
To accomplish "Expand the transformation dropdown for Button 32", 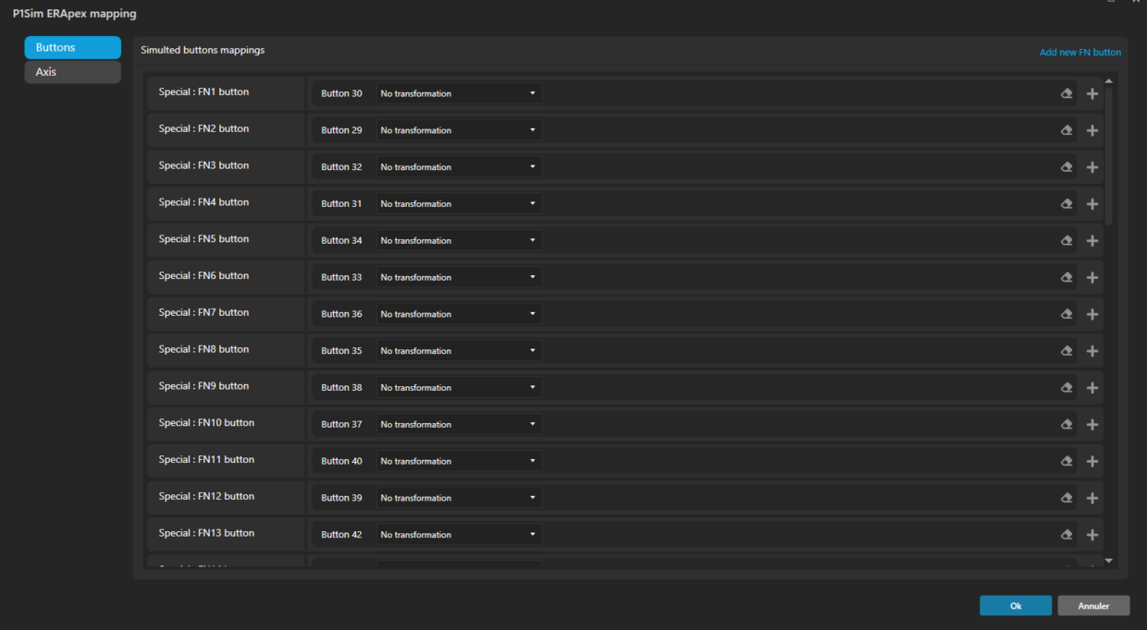I will coord(458,167).
